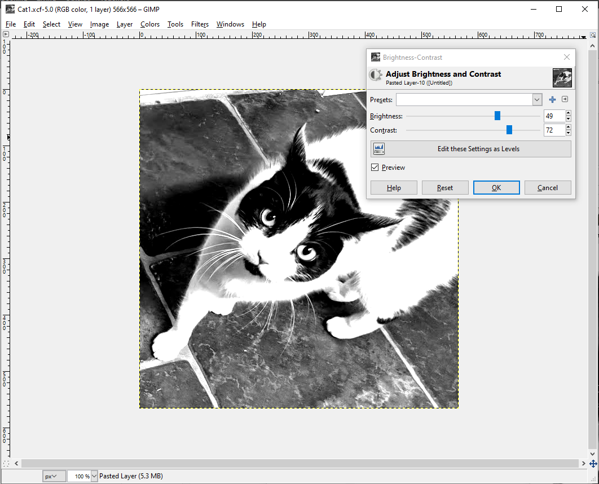Click the histogram icon on the Levels button
Viewport: 599px width, 484px height.
click(379, 149)
